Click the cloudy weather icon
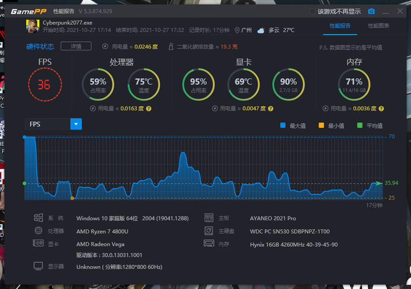Image resolution: width=411 pixels, height=289 pixels. point(261,30)
